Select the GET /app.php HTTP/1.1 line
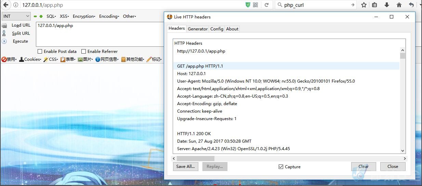Viewport: 422px width, 186px height. [x=286, y=66]
